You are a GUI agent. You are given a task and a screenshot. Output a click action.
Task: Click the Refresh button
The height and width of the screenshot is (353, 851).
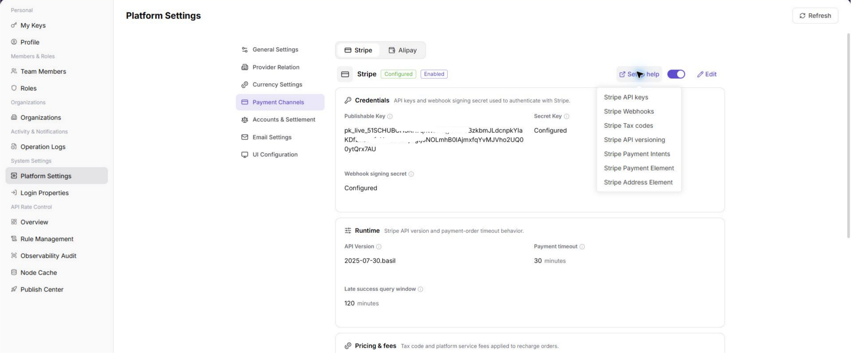tap(815, 16)
